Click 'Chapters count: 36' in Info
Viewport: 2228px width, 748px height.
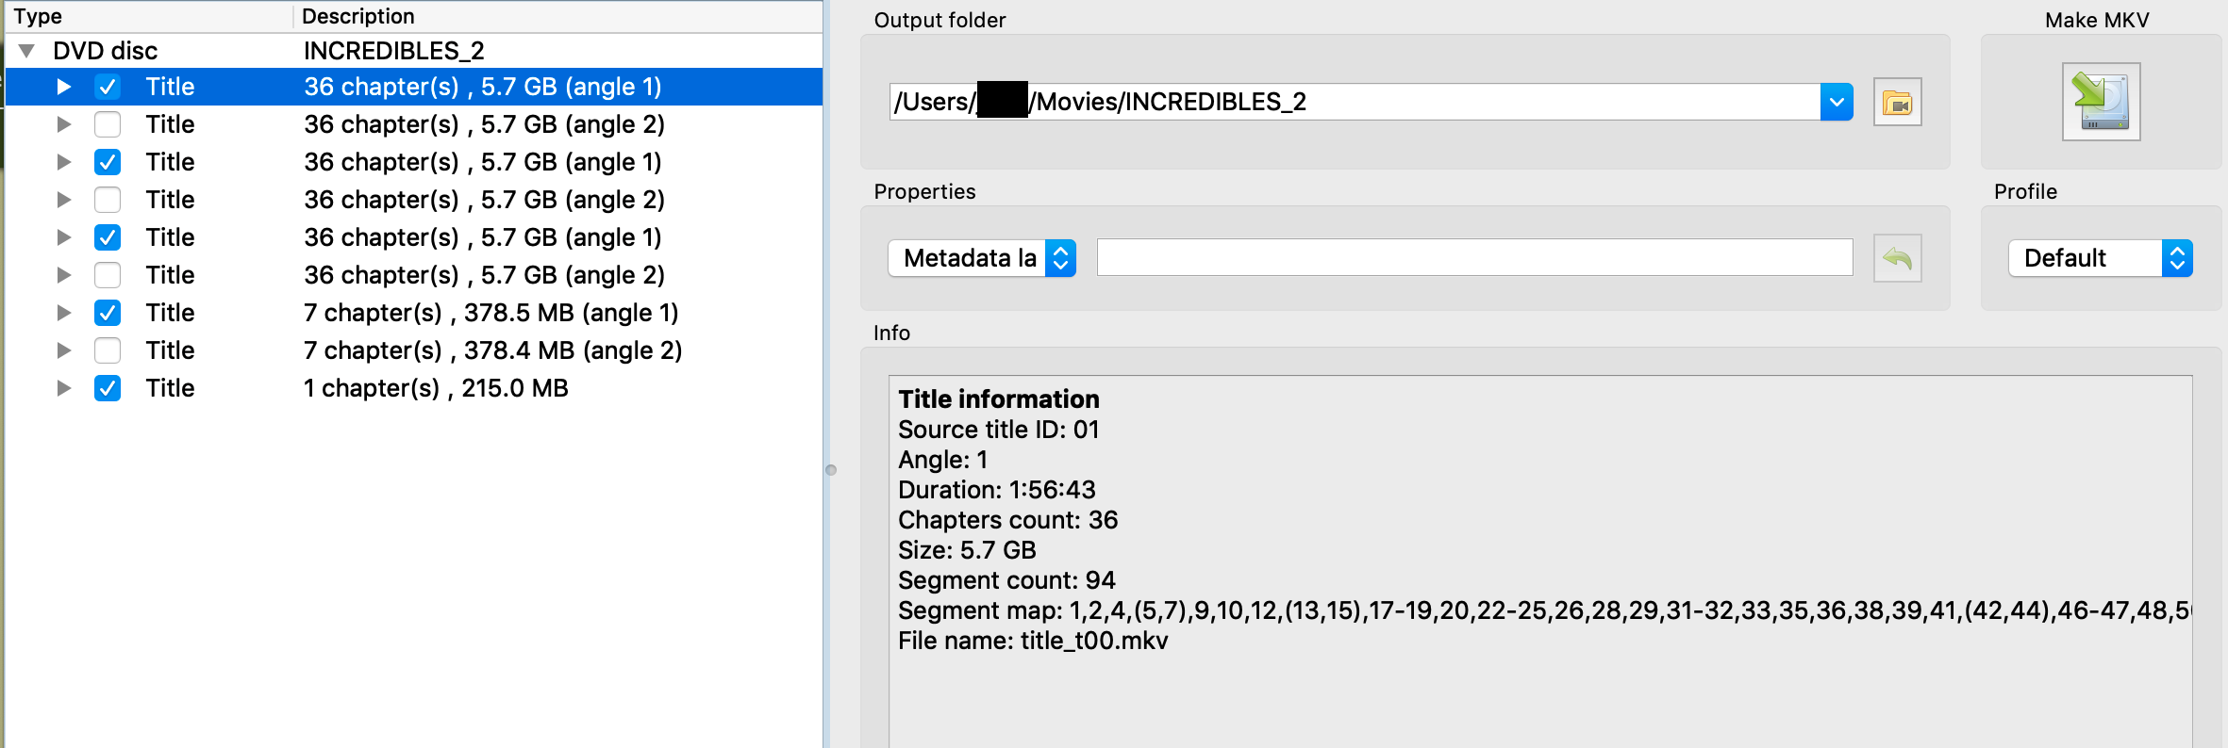1008,520
